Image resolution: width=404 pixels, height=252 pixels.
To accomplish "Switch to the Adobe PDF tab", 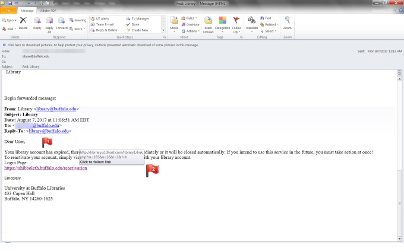I will (48, 11).
